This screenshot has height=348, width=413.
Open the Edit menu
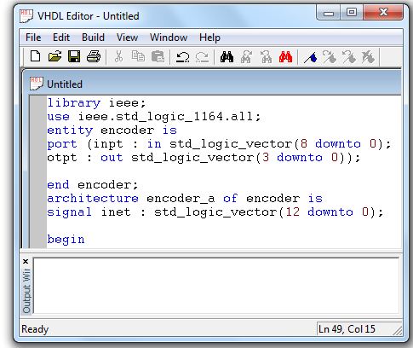[x=61, y=38]
